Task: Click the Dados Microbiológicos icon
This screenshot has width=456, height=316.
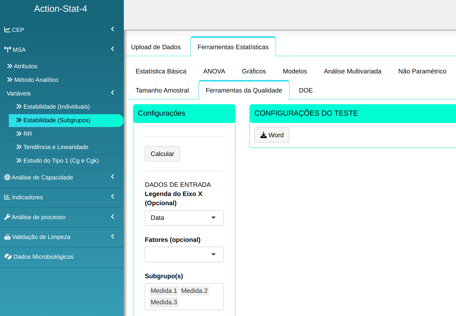Action: pos(8,257)
